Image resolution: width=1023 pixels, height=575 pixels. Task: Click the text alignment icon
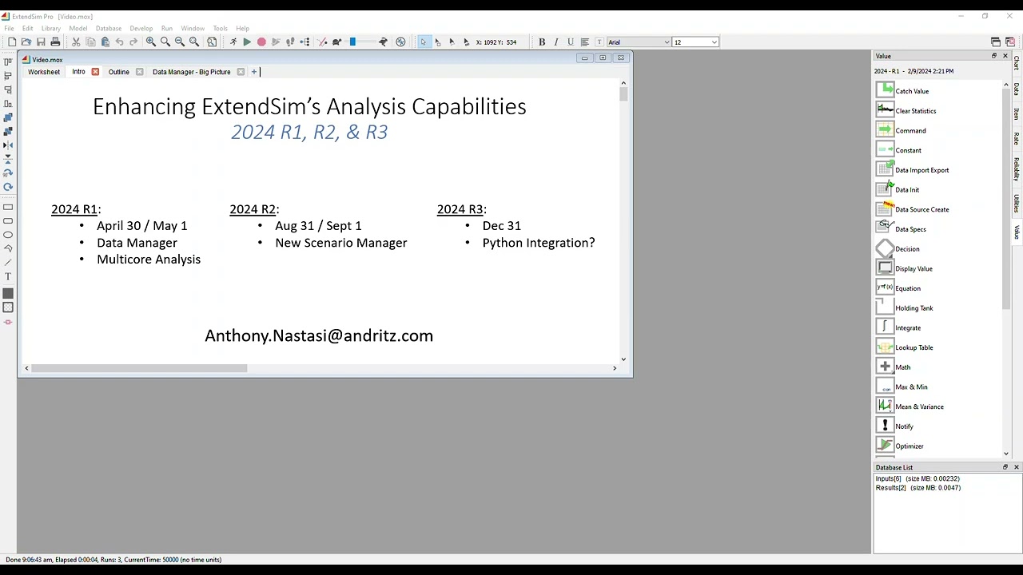(584, 42)
